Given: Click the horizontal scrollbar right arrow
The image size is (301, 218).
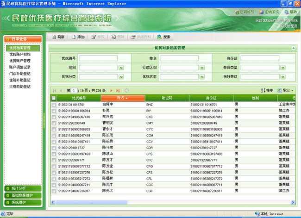Looking at the screenshot, I should coord(293,202).
